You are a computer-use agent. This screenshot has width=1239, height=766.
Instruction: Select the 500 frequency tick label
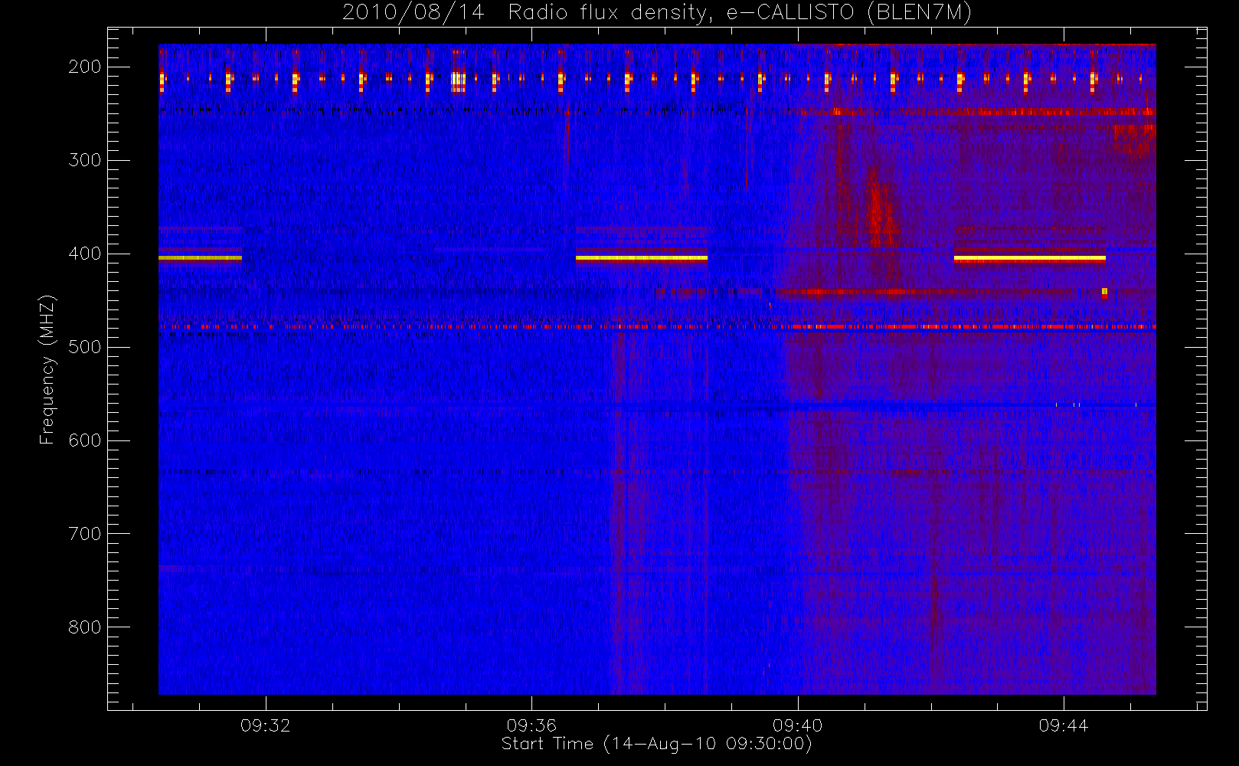tap(85, 347)
